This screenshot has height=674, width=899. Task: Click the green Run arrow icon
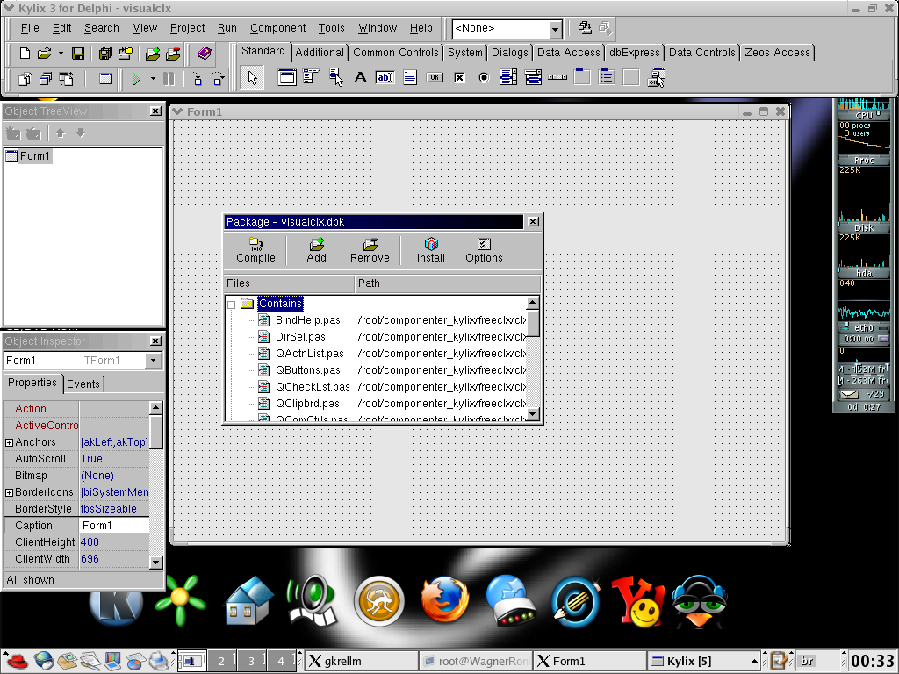(136, 78)
